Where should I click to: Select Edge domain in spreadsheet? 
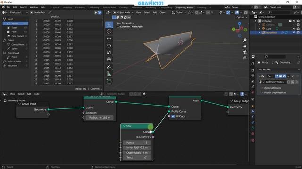click(16, 28)
